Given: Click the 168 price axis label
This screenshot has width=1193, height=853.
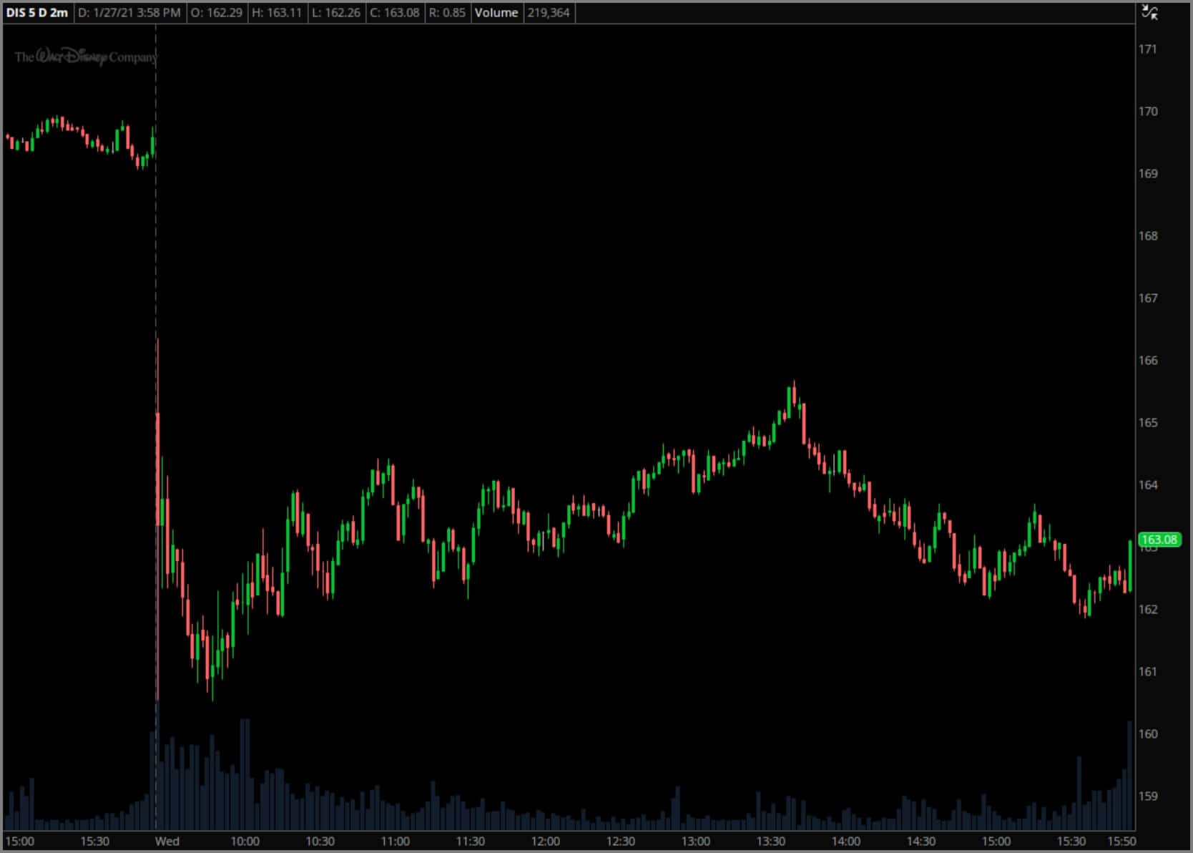Looking at the screenshot, I should [1148, 236].
